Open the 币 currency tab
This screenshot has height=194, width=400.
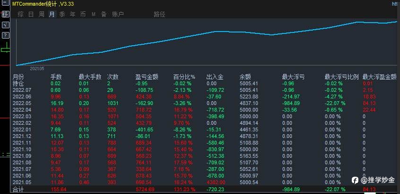(83, 14)
